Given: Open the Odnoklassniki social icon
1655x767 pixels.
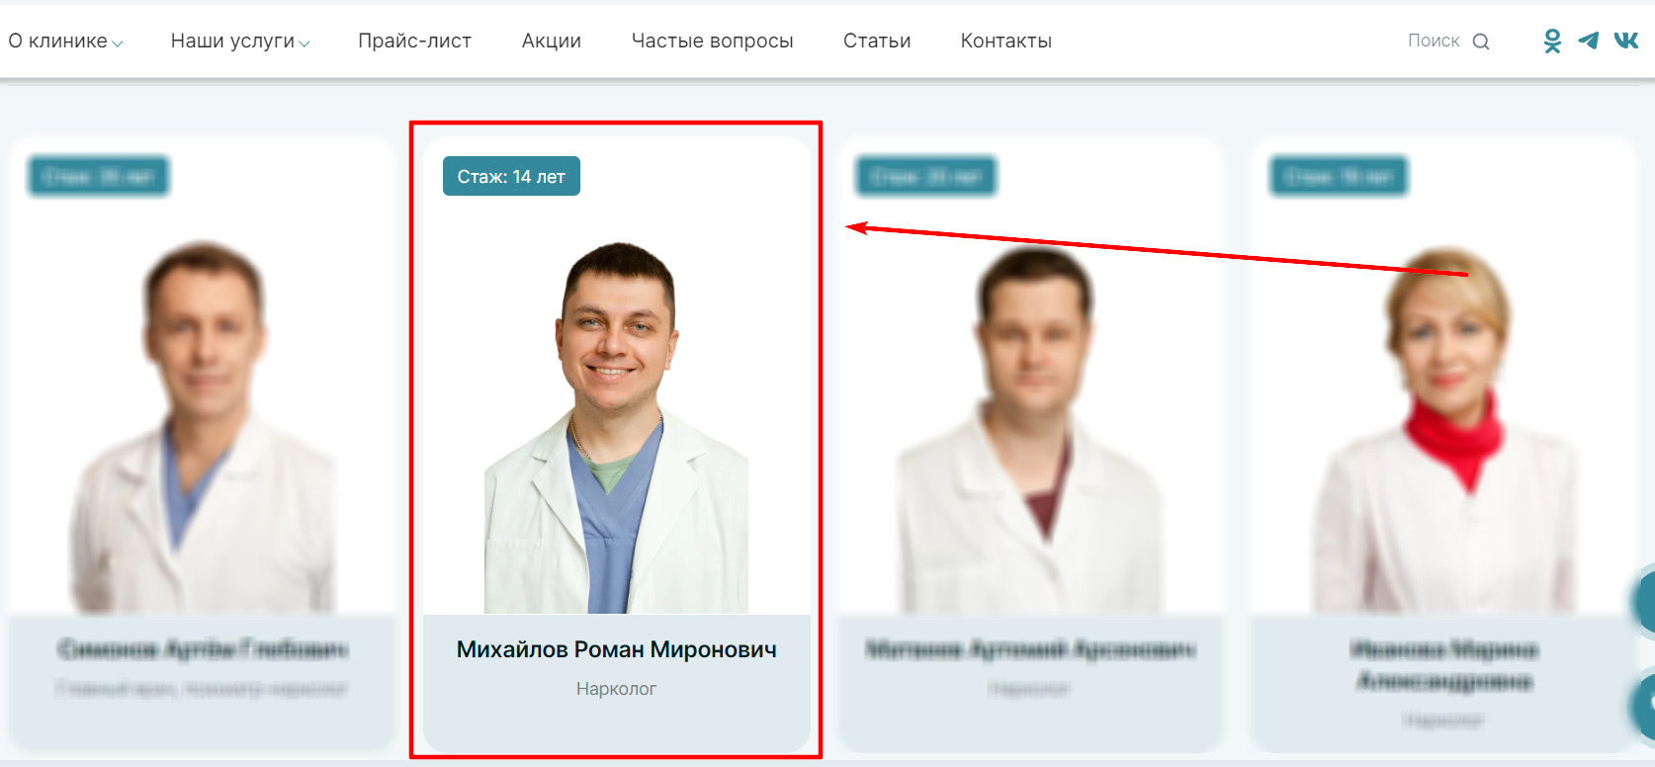Looking at the screenshot, I should 1552,41.
